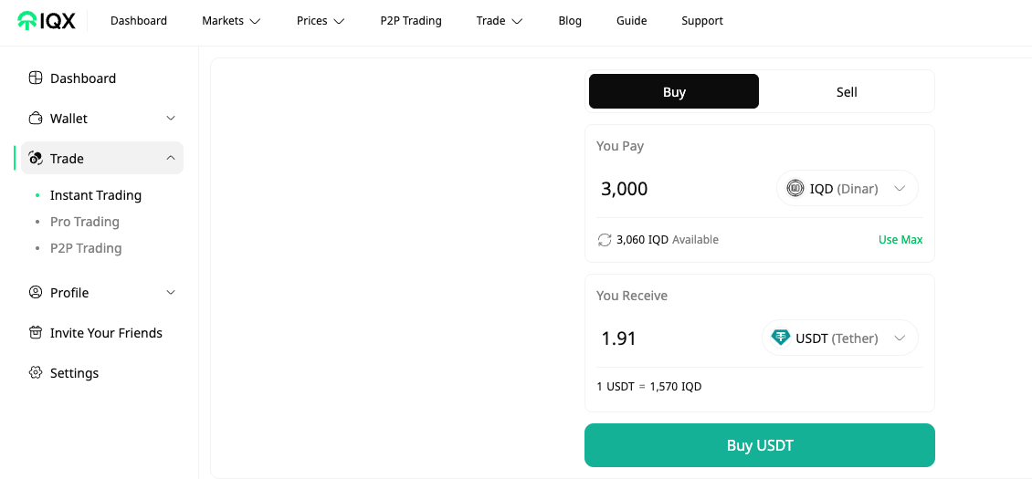Click the Invite Your Friends gift icon
The image size is (1032, 479).
point(36,333)
